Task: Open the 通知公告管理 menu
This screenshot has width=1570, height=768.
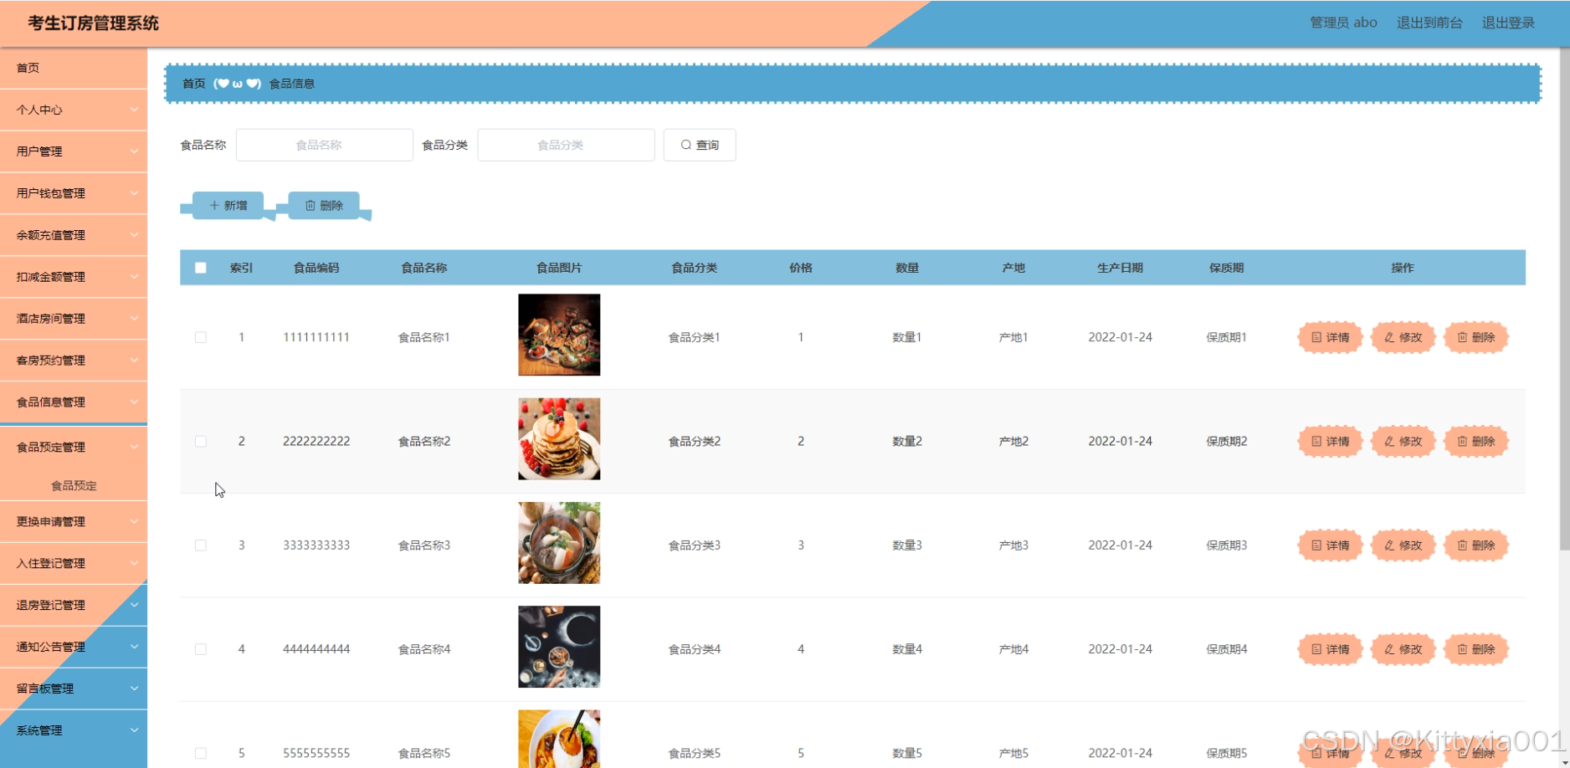Action: point(74,647)
